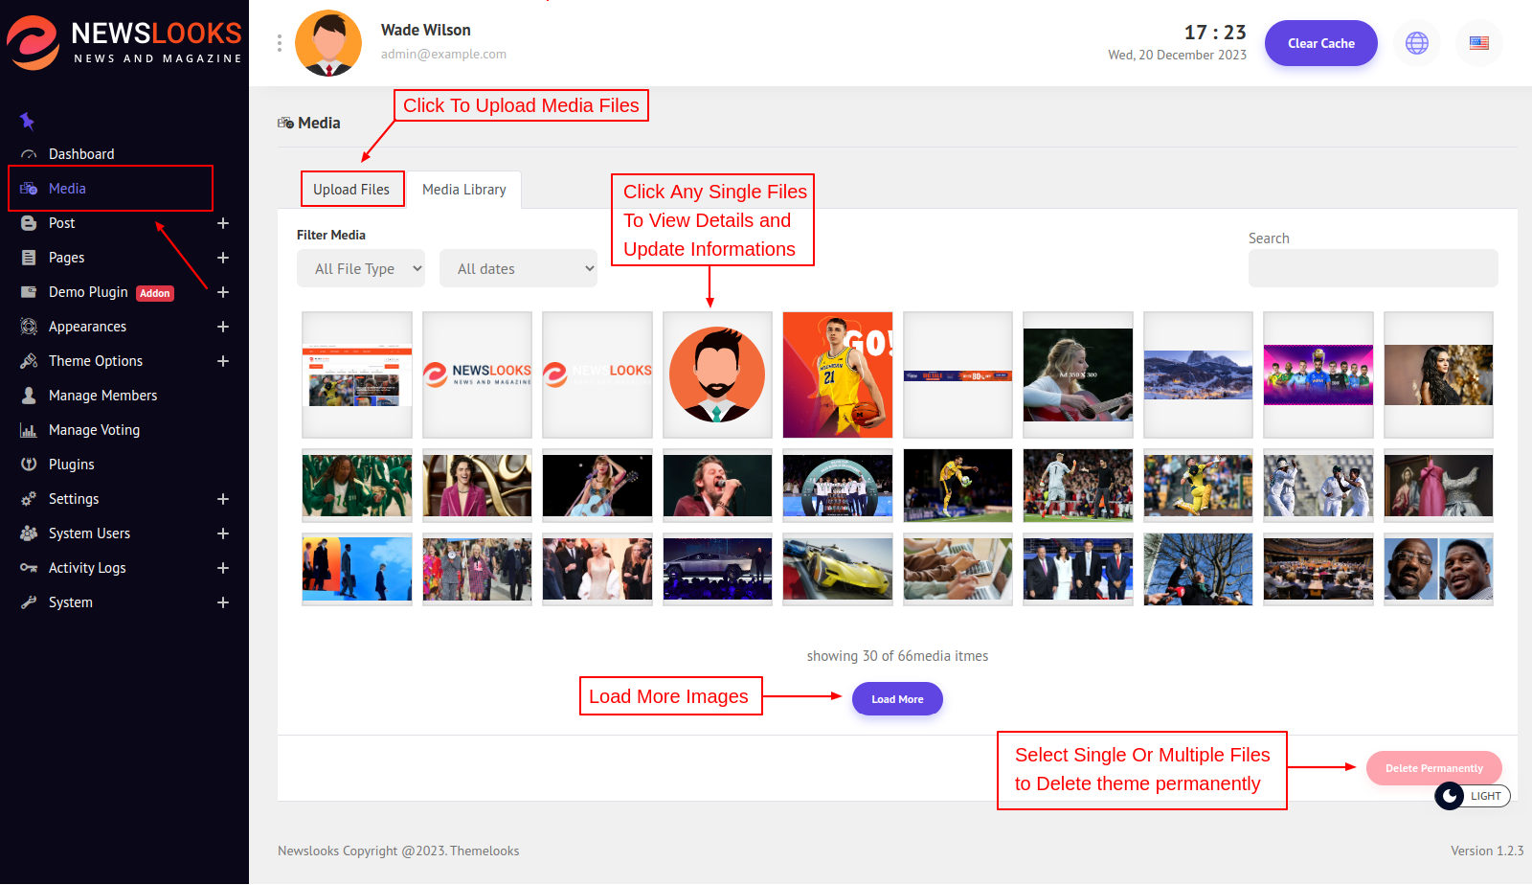Screen dimensions: 1532x885
Task: Expand the Post menu with plus icon
Action: pyautogui.click(x=223, y=223)
